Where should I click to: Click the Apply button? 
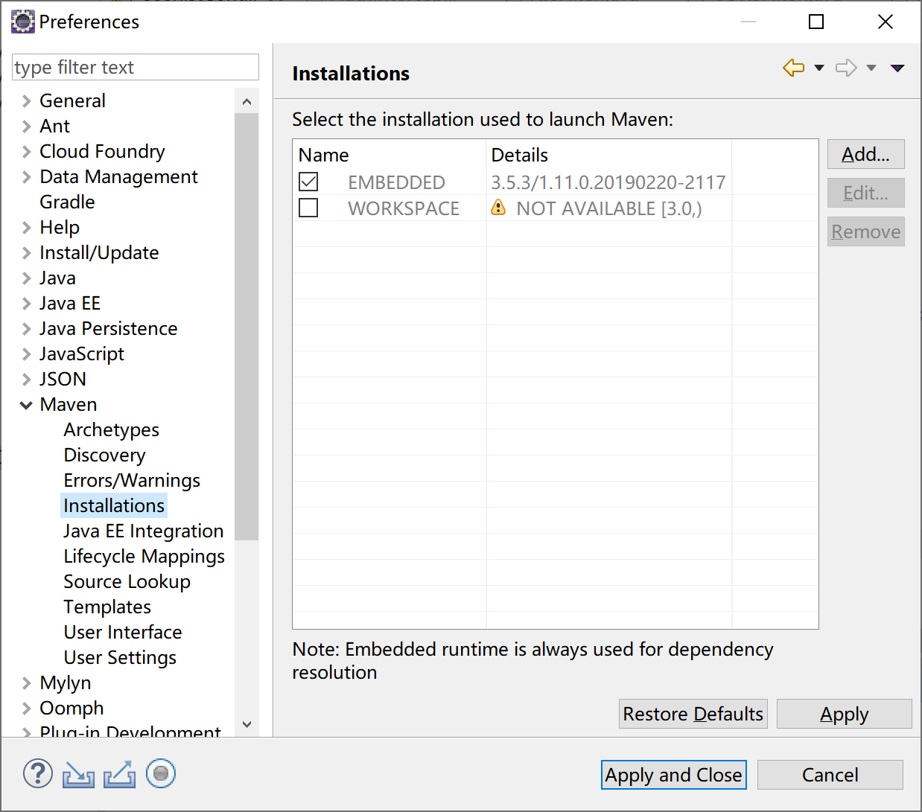pos(845,714)
